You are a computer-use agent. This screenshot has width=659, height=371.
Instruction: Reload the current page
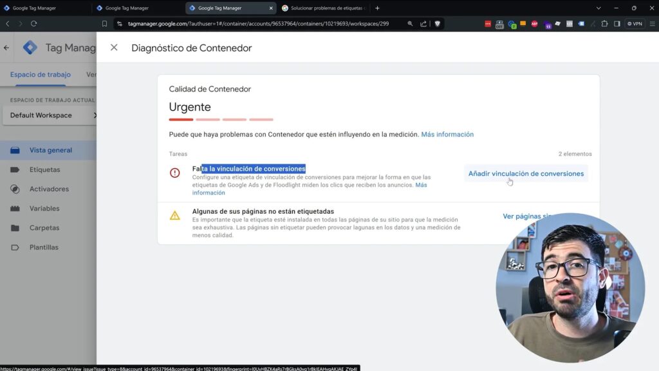tap(33, 24)
